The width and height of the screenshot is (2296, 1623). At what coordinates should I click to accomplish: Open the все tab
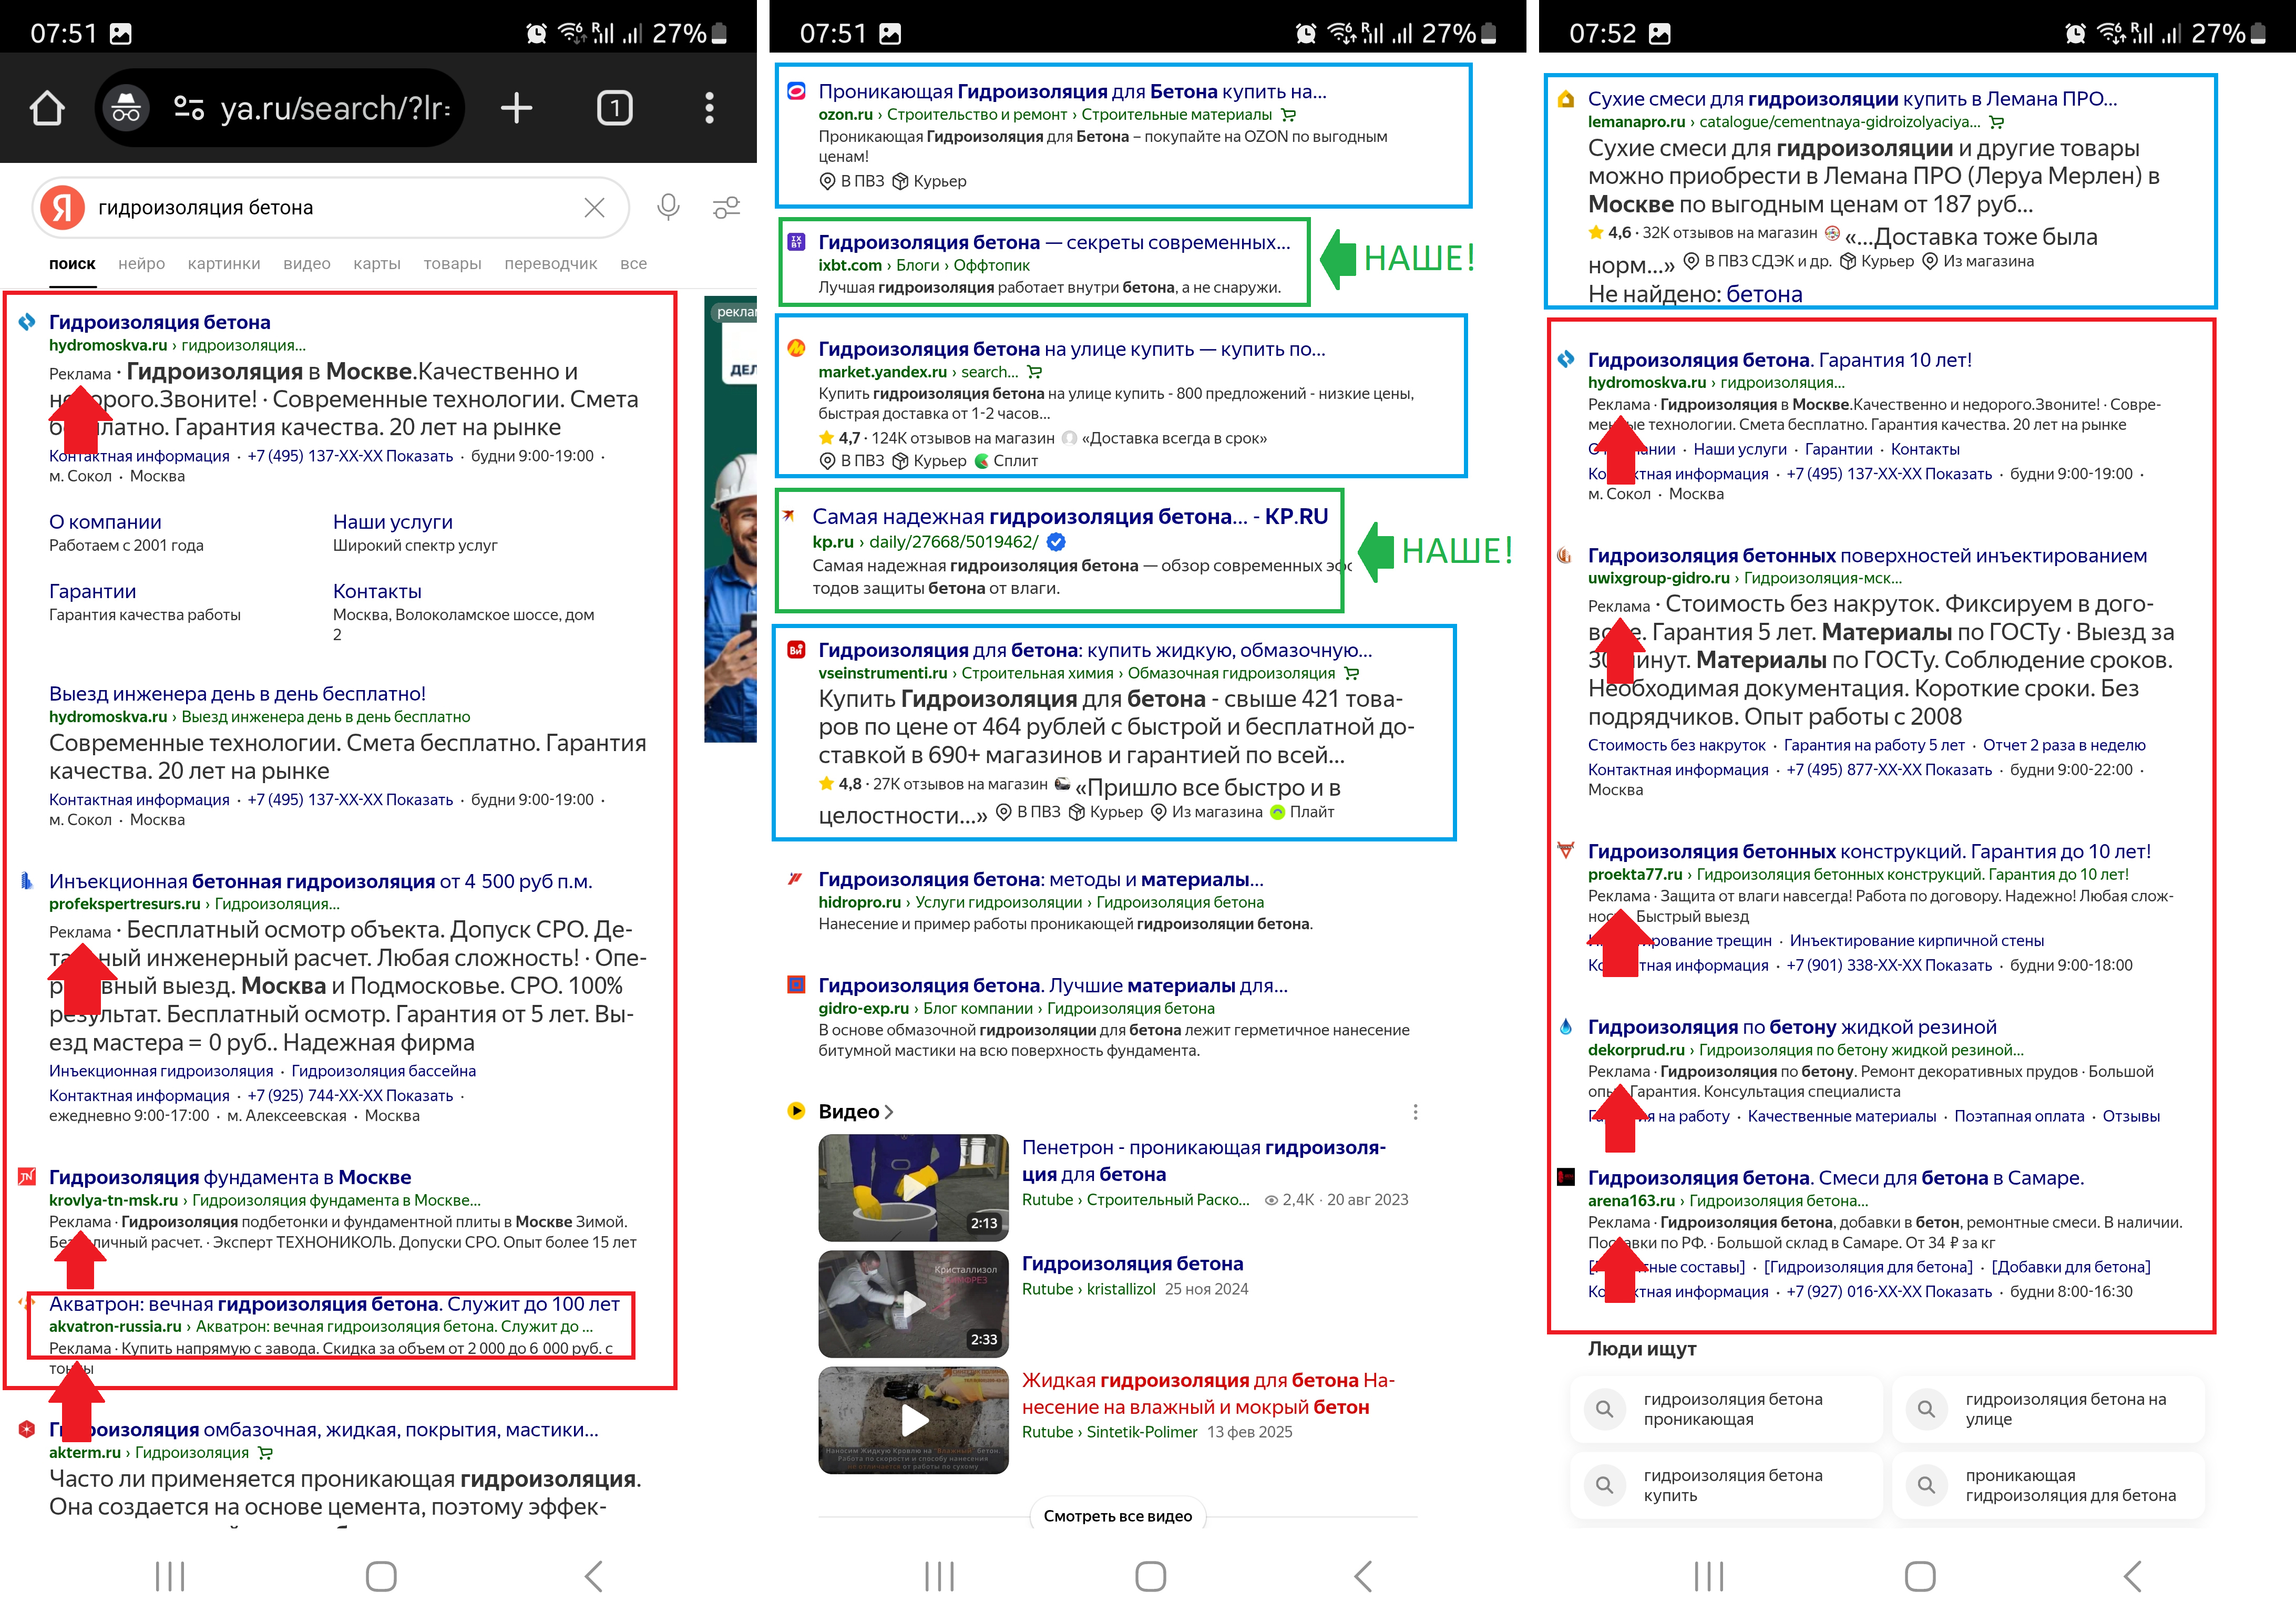(633, 264)
